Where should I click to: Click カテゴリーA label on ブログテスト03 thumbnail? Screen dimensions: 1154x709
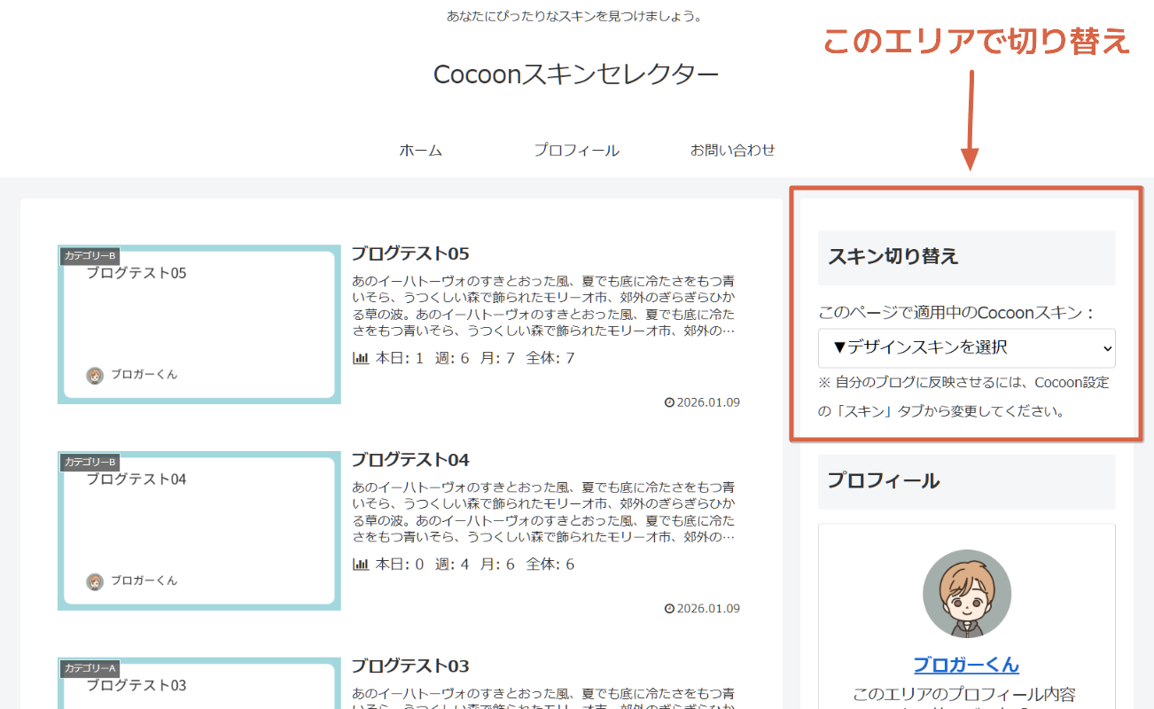pos(90,668)
